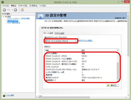The image size is (131, 100).
Task: Click the NVIDIA app icon in title bar
Action: tap(2, 2)
